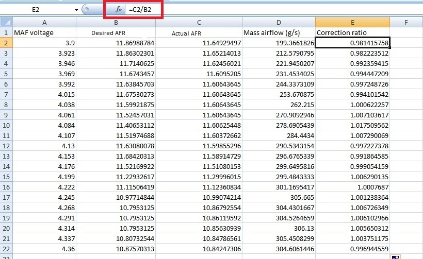Select row 22 header
This screenshot has height=259, width=423.
(x=7, y=249)
